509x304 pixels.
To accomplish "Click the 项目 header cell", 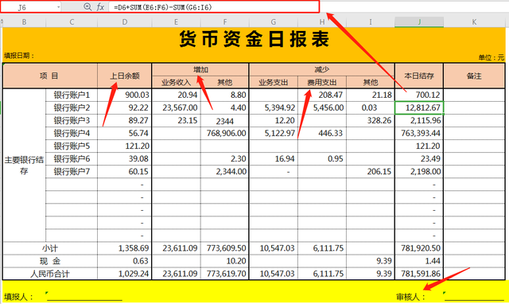I will coord(49,76).
